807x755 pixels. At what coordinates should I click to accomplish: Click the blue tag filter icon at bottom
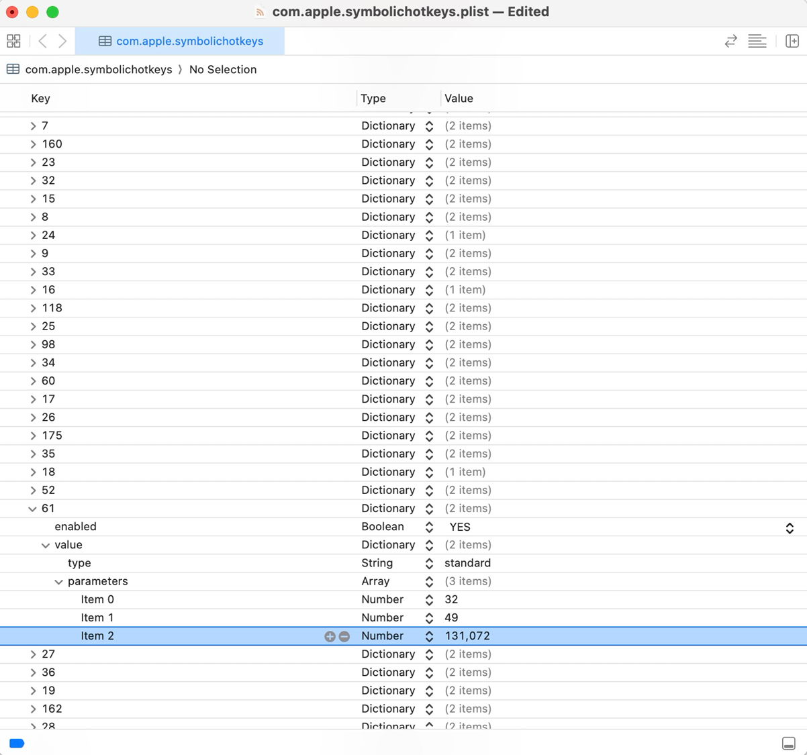pos(17,743)
